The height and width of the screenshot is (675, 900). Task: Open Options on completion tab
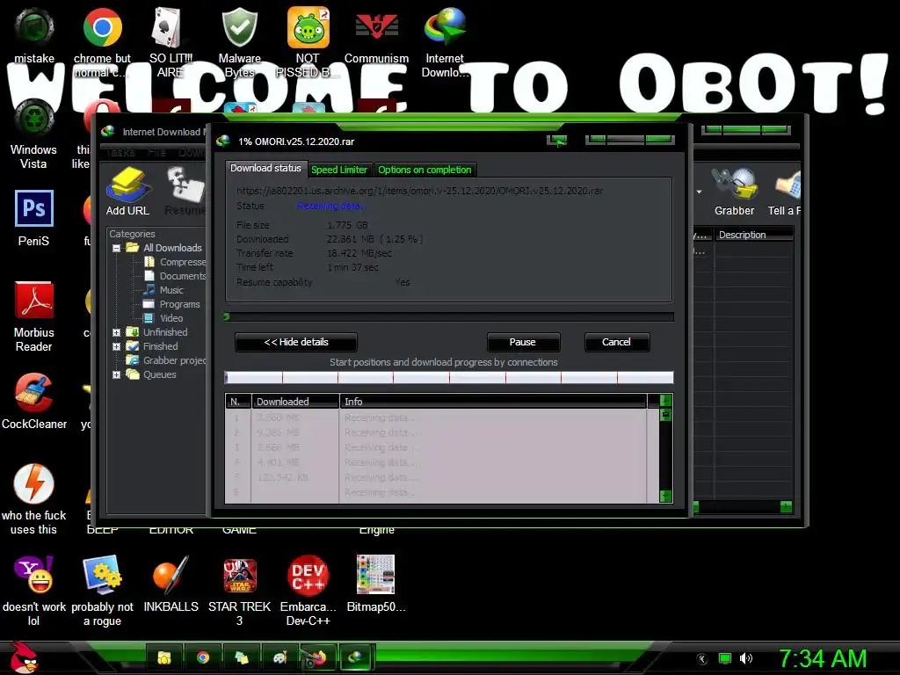(425, 170)
